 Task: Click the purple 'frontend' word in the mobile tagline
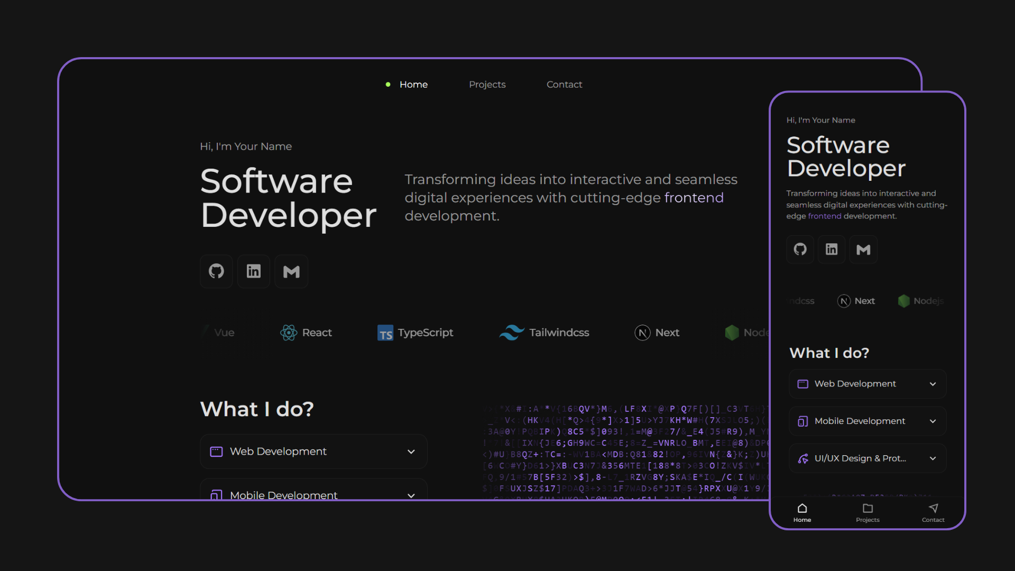(x=824, y=216)
